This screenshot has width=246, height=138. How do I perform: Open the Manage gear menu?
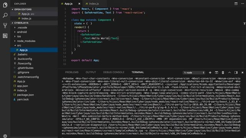5,136
